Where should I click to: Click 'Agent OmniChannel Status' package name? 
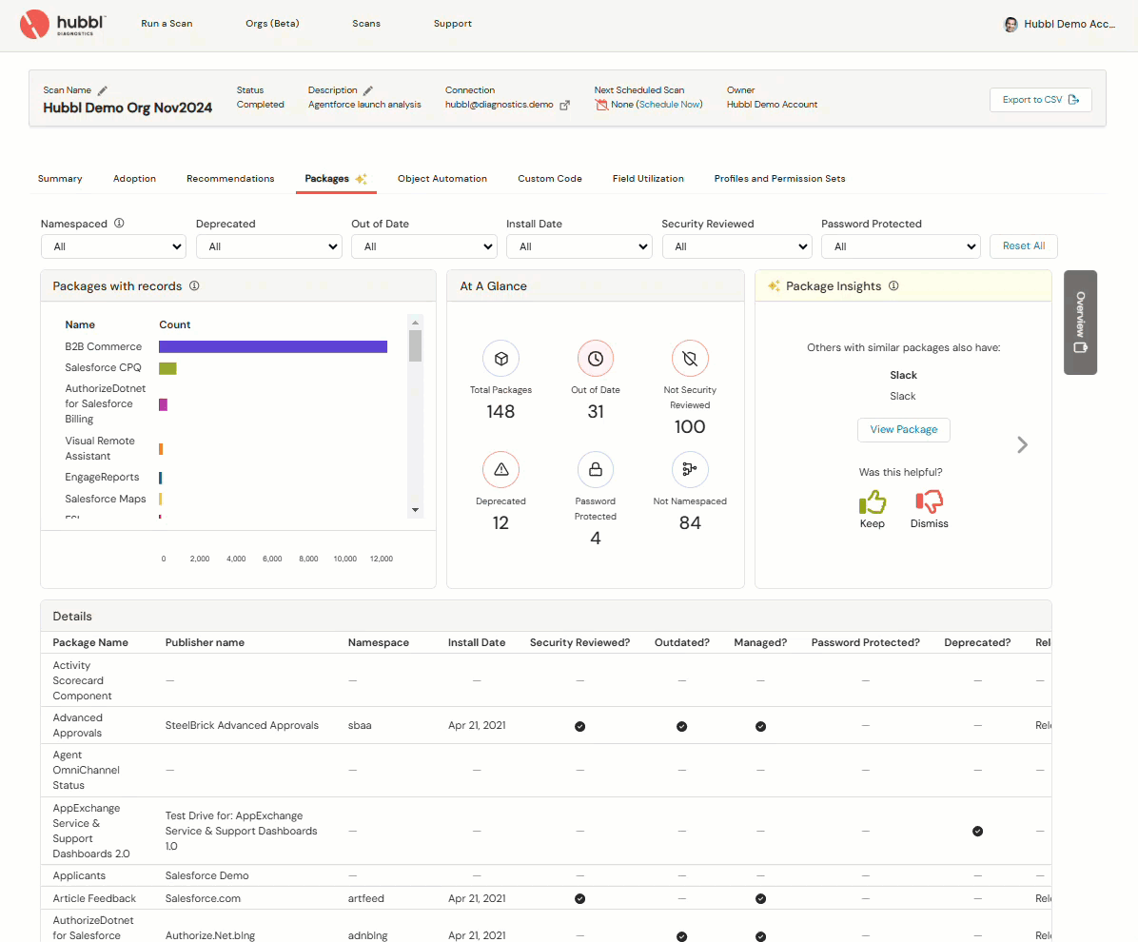pyautogui.click(x=86, y=771)
